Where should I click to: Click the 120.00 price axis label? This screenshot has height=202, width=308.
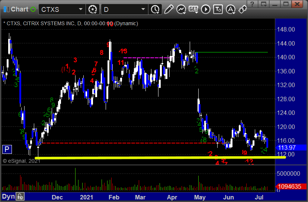[x=286, y=127]
